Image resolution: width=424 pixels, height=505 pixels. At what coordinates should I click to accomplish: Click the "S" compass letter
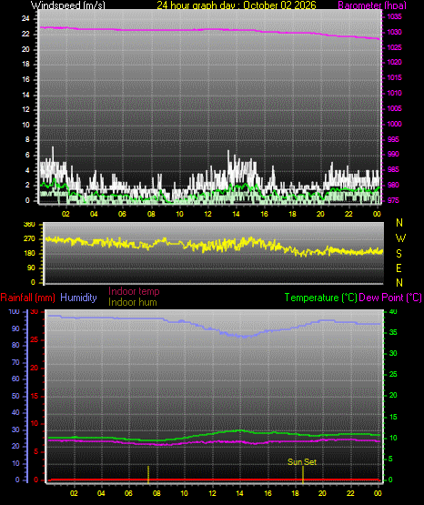pyautogui.click(x=399, y=254)
